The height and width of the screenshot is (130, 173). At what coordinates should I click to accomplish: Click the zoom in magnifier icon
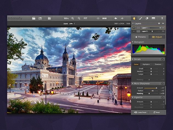point(73,18)
